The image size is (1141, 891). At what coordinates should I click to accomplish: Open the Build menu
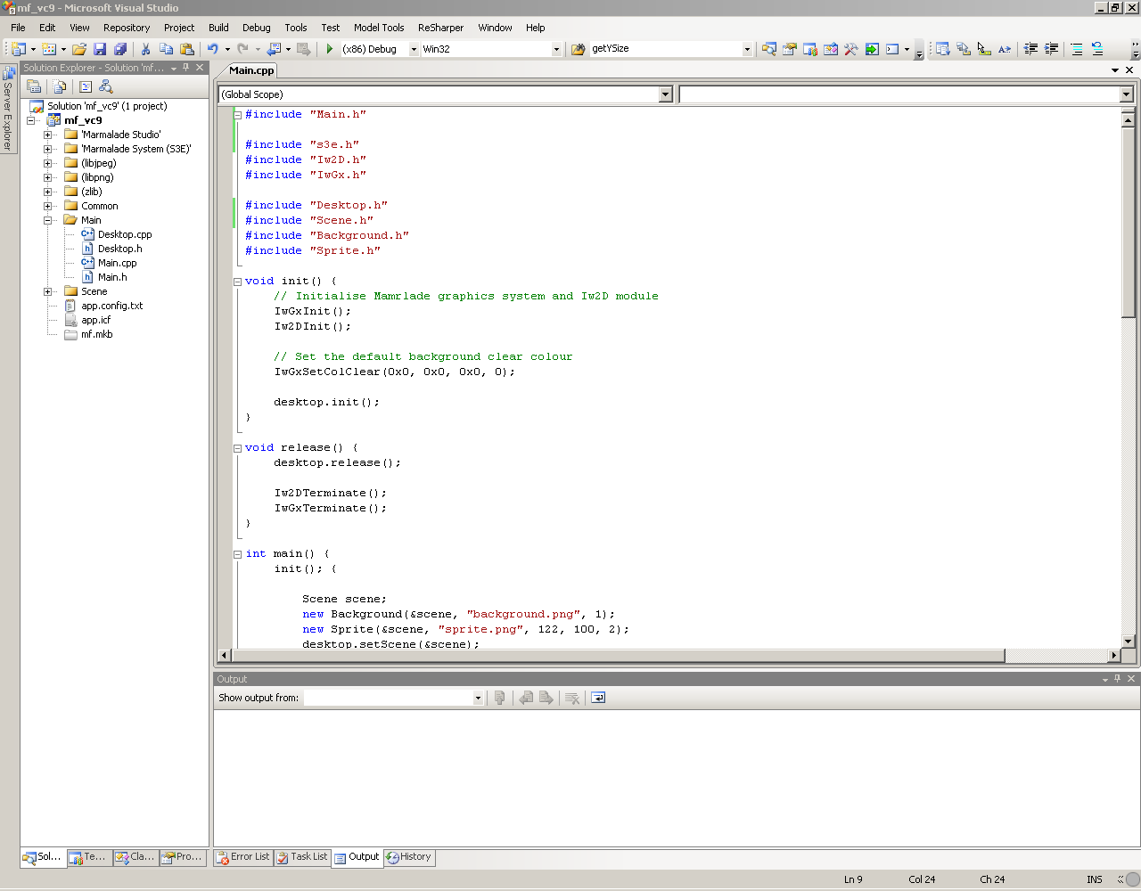218,28
